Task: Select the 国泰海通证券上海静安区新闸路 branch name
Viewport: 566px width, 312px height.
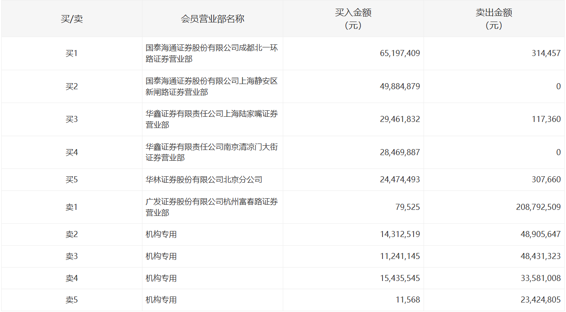Action: pyautogui.click(x=212, y=87)
